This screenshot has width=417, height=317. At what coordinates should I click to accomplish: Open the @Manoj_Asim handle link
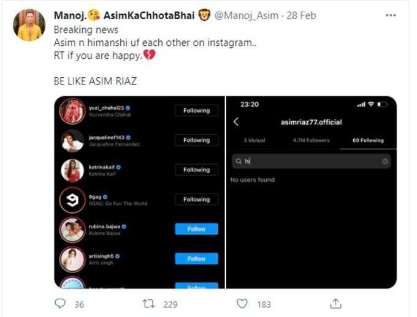247,16
